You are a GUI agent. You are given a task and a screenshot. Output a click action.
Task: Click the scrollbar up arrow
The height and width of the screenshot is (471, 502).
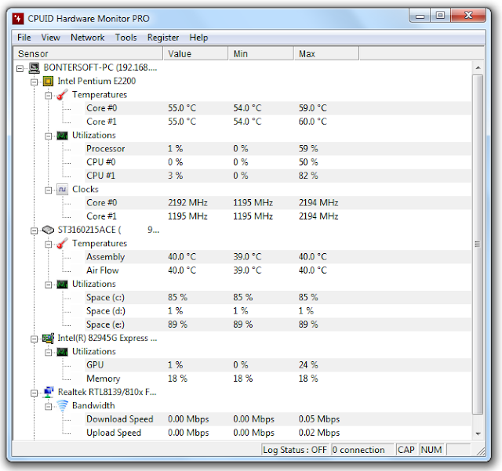pyautogui.click(x=478, y=67)
